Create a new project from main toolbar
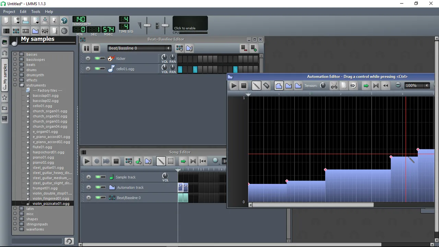The image size is (439, 247). (7, 21)
